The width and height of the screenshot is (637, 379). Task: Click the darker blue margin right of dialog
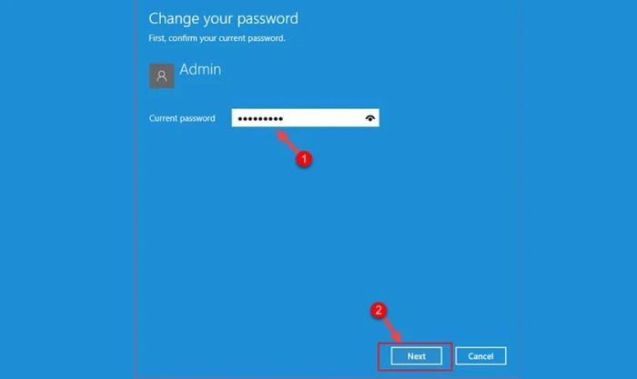pos(578,189)
